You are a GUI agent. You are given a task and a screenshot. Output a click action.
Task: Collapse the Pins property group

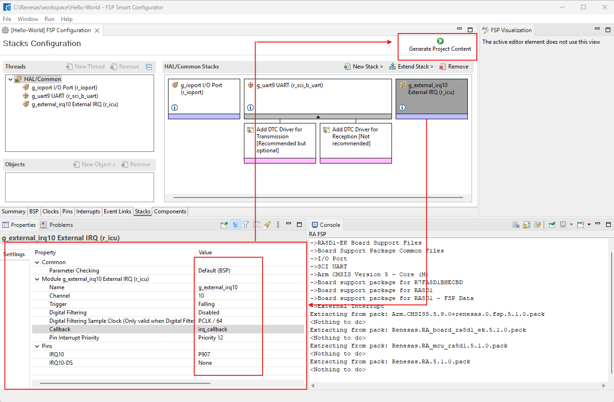37,346
